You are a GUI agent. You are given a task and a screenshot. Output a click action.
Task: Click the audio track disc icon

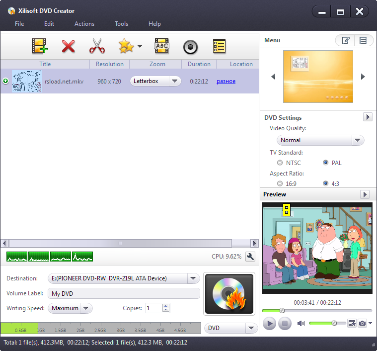[x=190, y=47]
